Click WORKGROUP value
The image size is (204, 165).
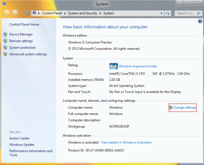tap(119, 126)
